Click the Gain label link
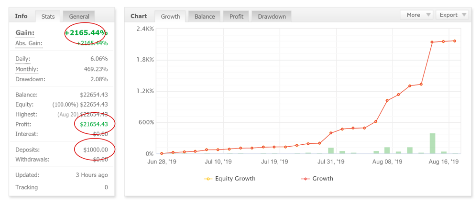Viewport: 476px width, 203px height. click(x=24, y=33)
